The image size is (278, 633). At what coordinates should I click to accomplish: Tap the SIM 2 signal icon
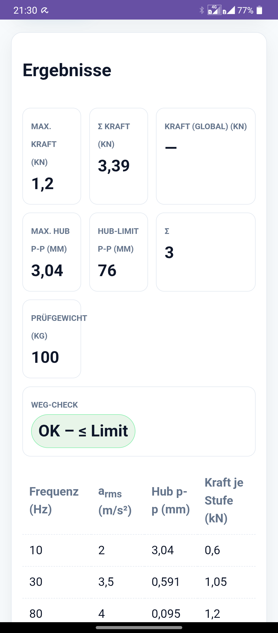229,10
